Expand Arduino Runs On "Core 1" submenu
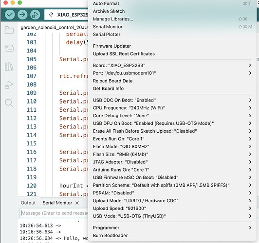Image resolution: width=259 pixels, height=243 pixels. tap(172, 170)
